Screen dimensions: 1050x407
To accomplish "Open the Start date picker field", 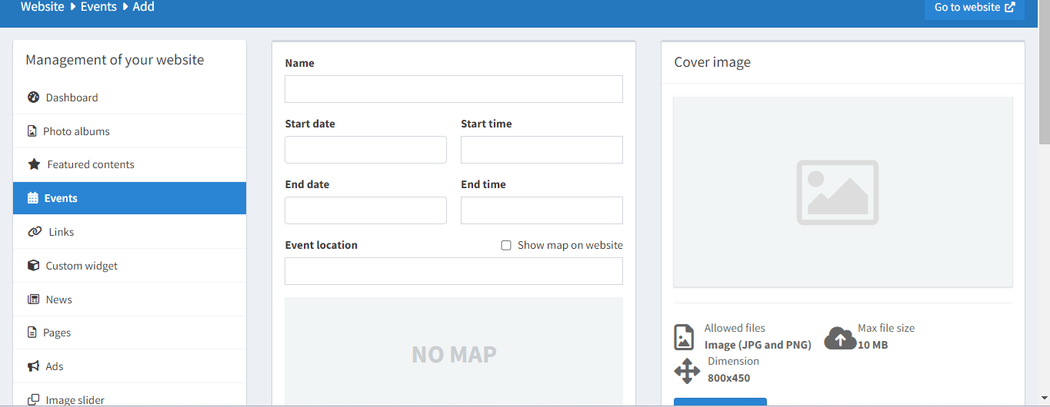I will [x=365, y=150].
